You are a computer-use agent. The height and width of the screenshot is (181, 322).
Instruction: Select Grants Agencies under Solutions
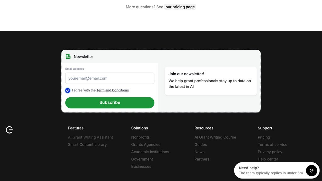click(x=146, y=145)
